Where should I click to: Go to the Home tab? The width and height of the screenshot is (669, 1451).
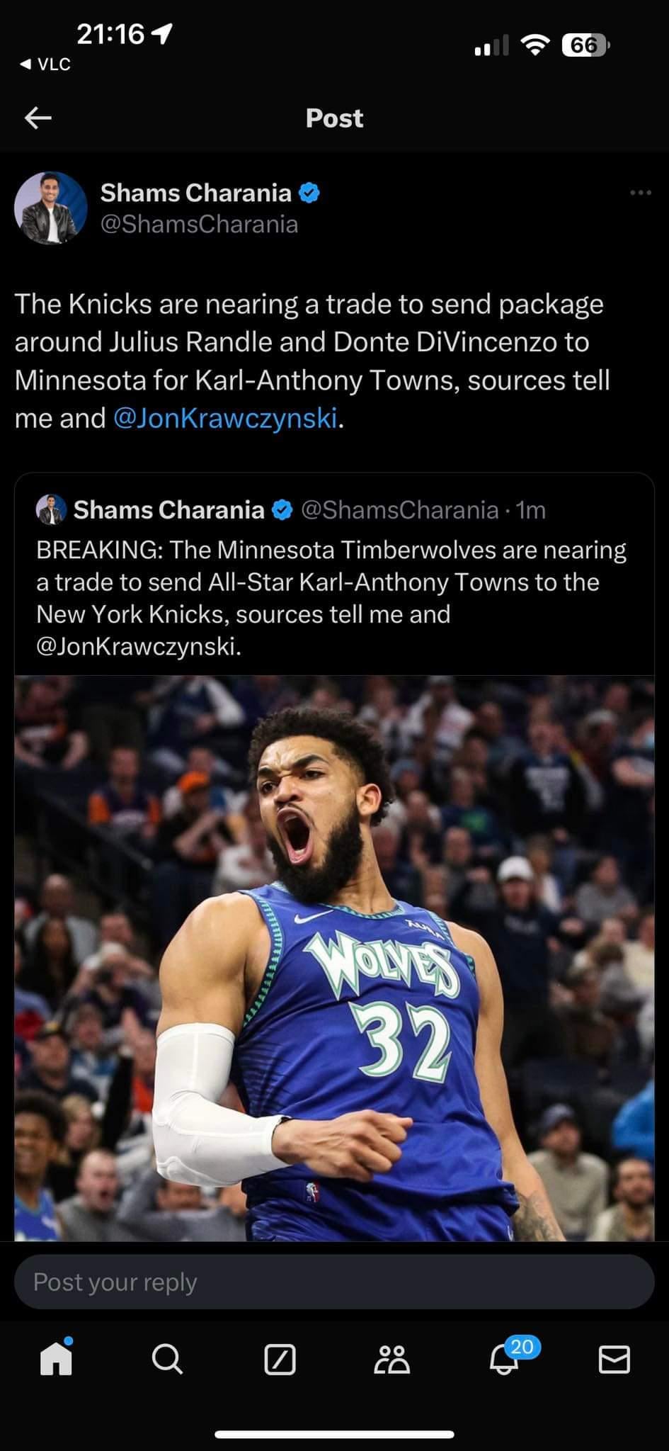pyautogui.click(x=56, y=1359)
